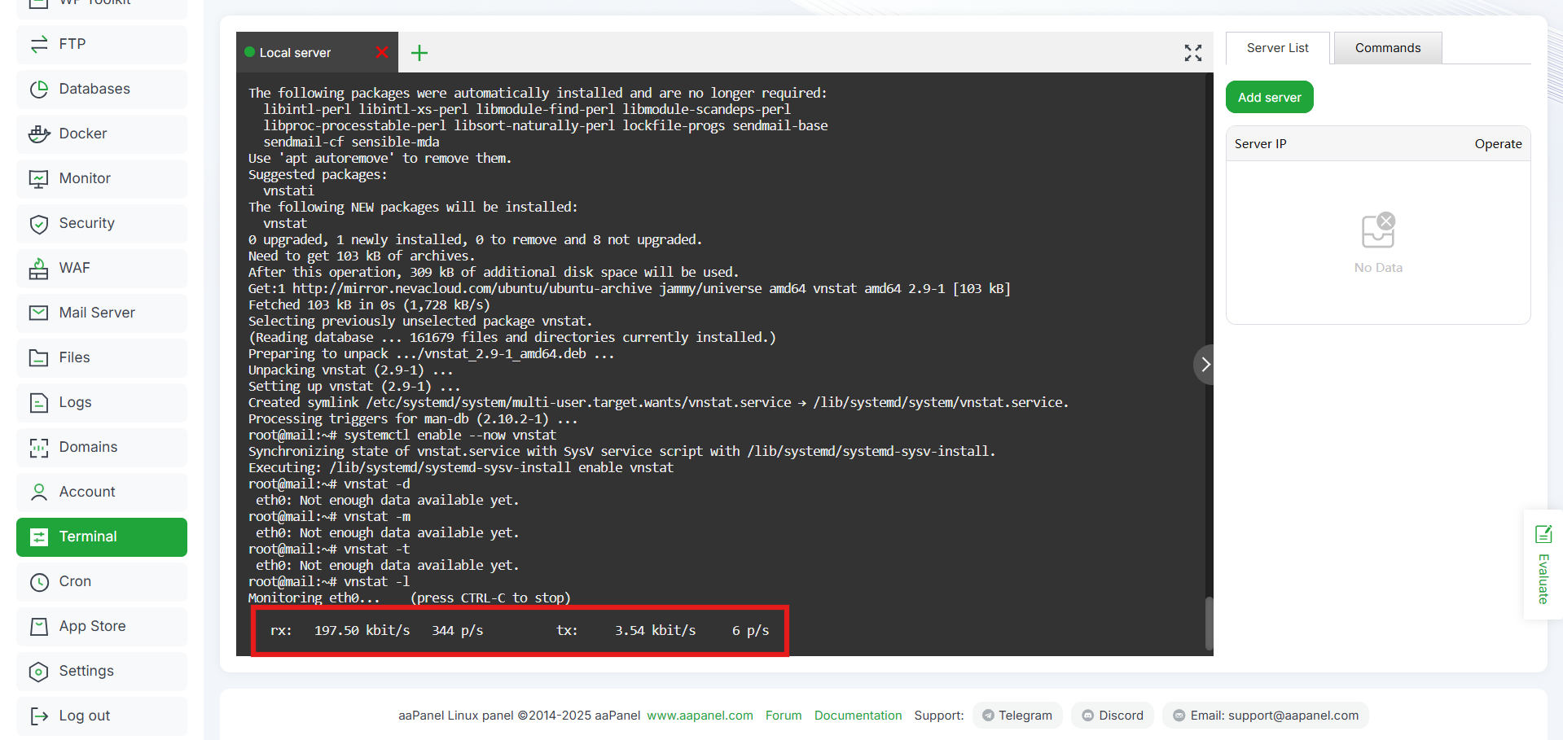Switch to the Server List tab
This screenshot has width=1563, height=740.
click(x=1277, y=48)
